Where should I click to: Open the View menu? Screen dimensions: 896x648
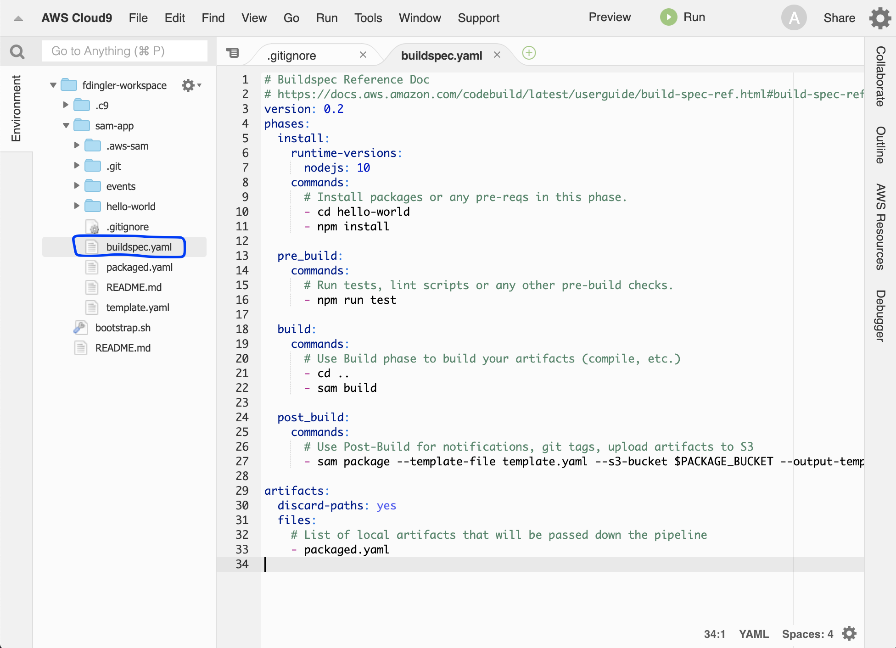254,18
